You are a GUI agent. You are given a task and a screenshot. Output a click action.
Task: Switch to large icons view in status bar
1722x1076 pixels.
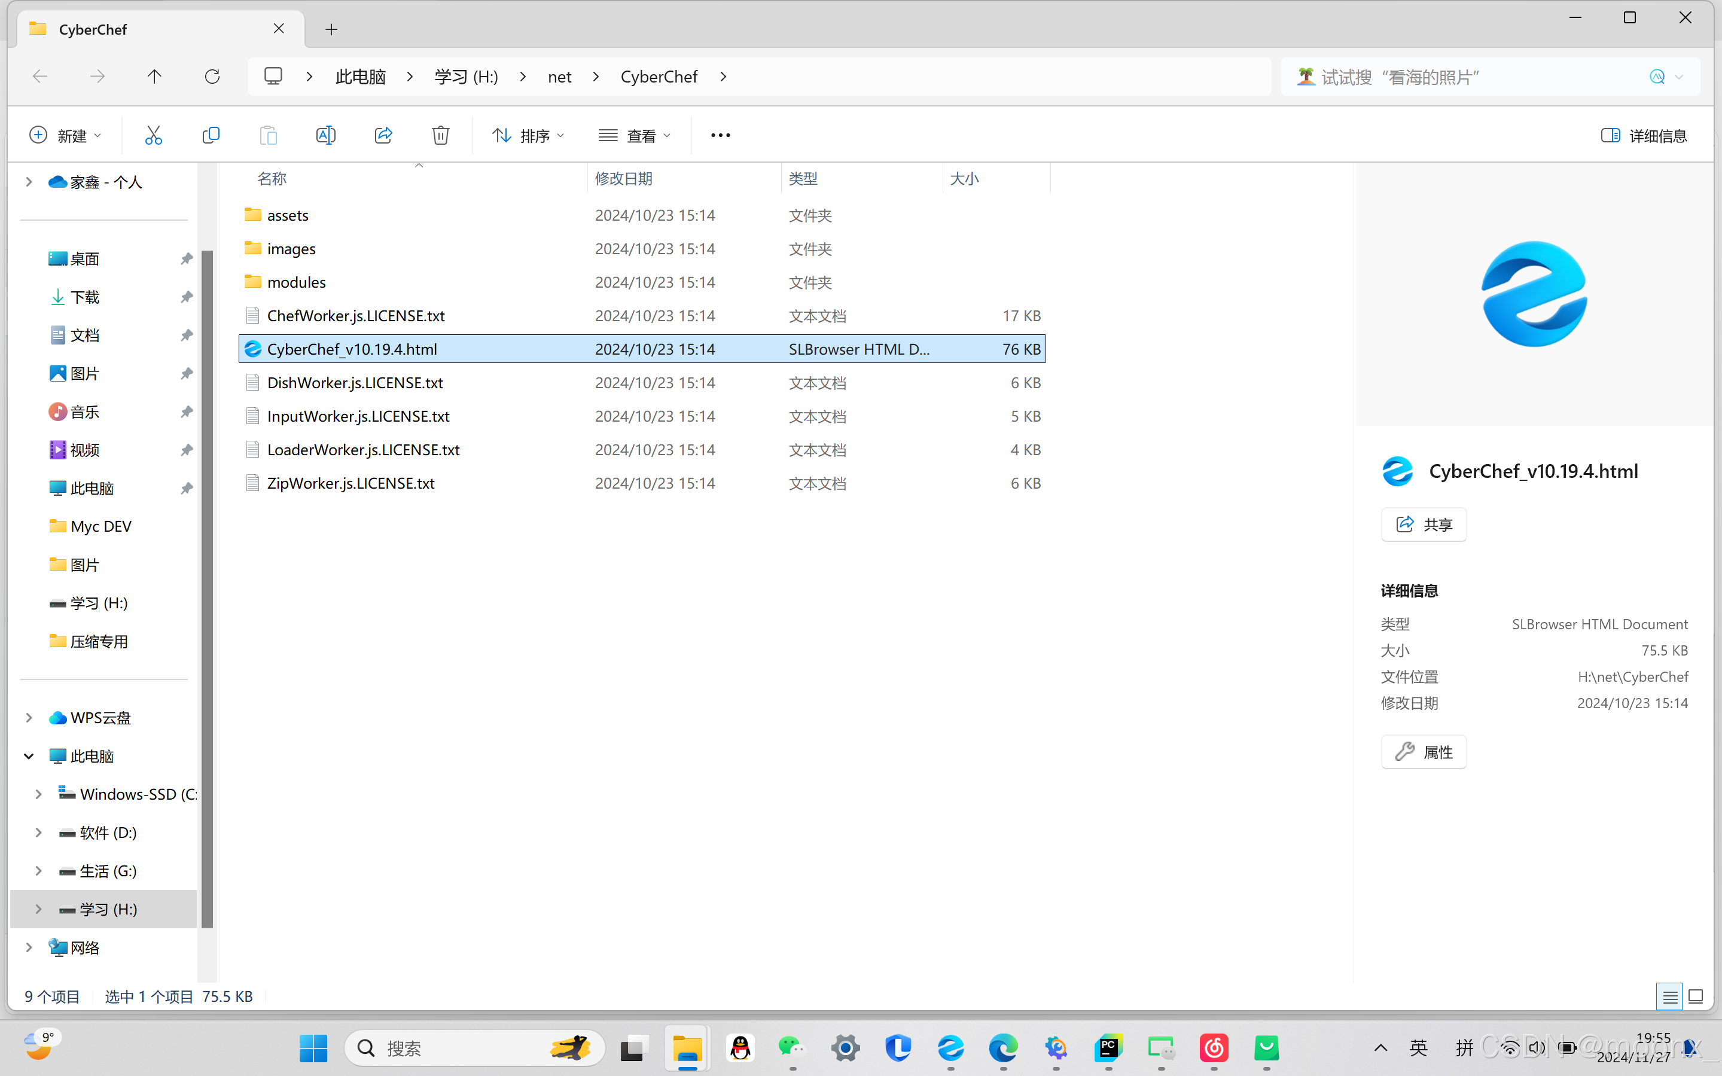[1696, 996]
